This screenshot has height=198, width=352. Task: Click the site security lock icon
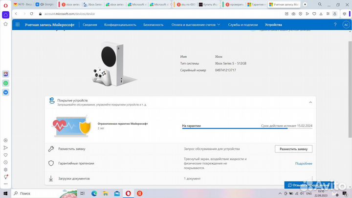coord(40,14)
